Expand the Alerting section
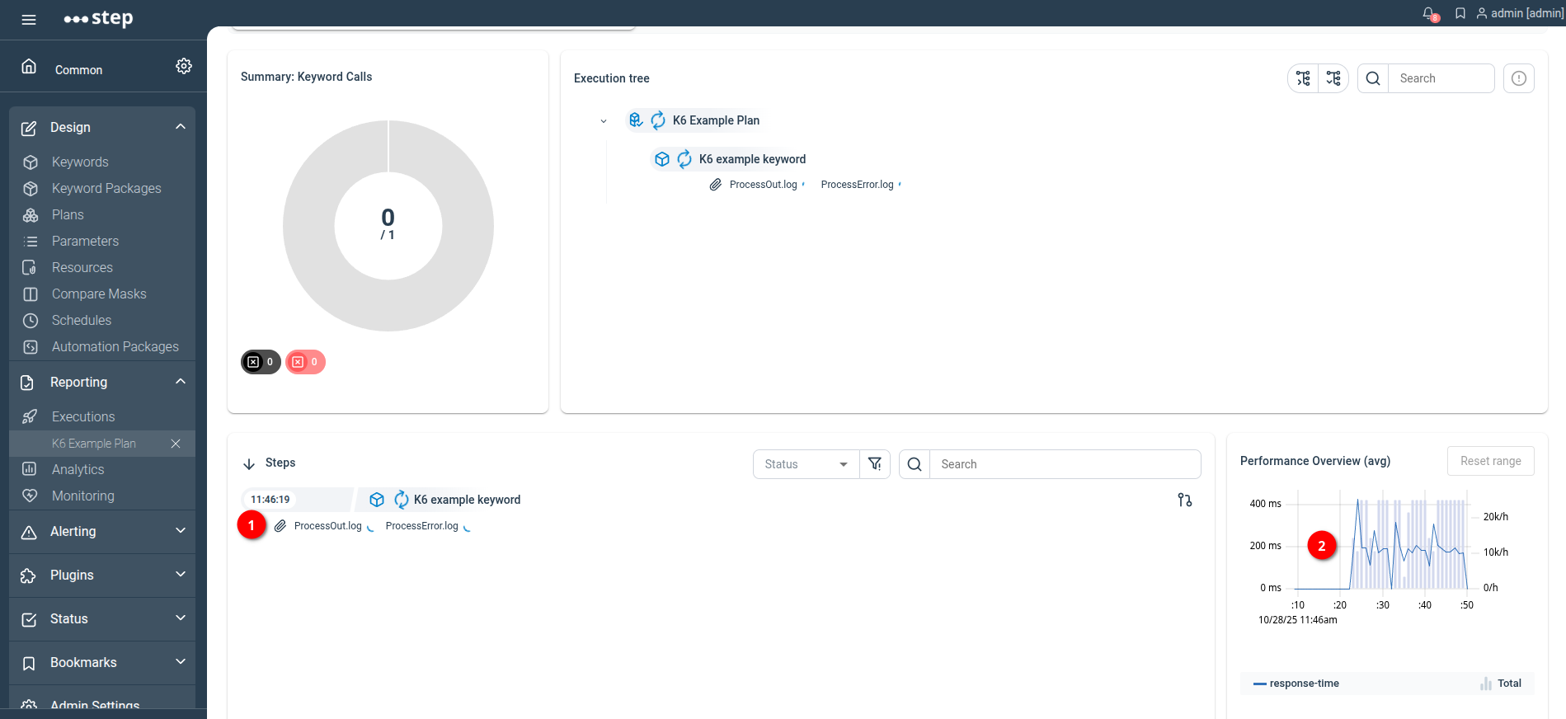The height and width of the screenshot is (719, 1566). point(181,531)
